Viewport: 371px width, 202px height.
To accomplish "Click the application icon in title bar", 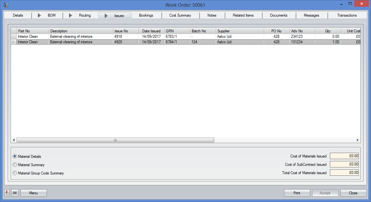I will (x=6, y=5).
